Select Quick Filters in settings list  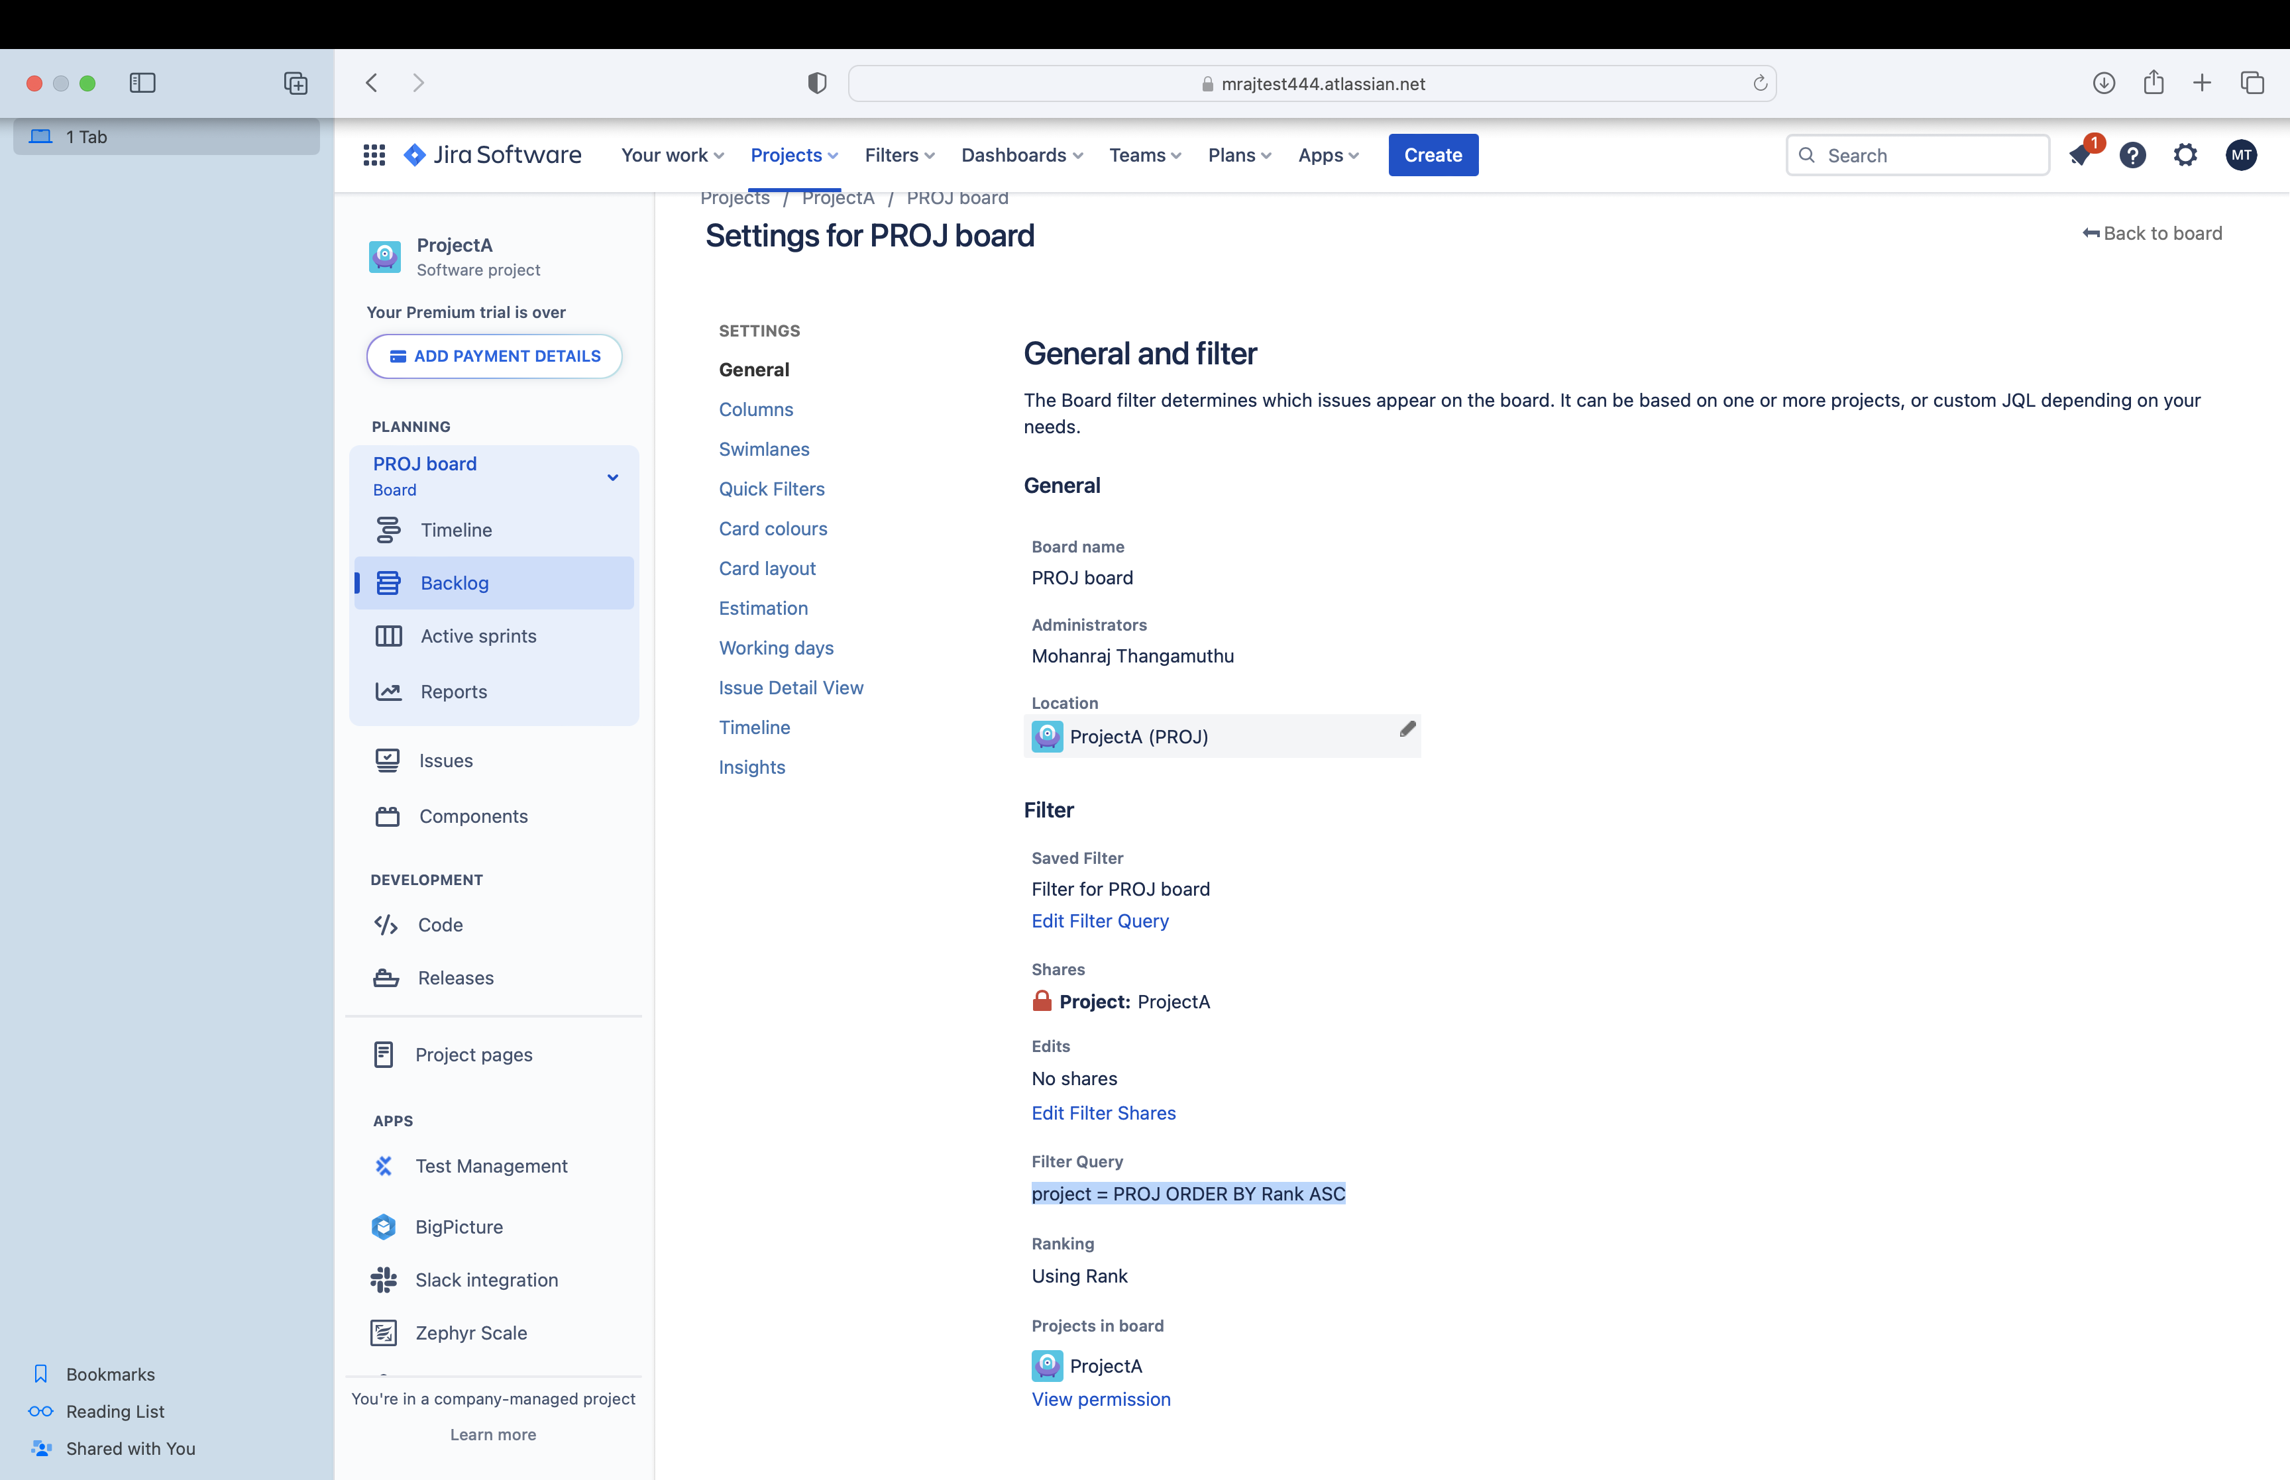point(772,489)
